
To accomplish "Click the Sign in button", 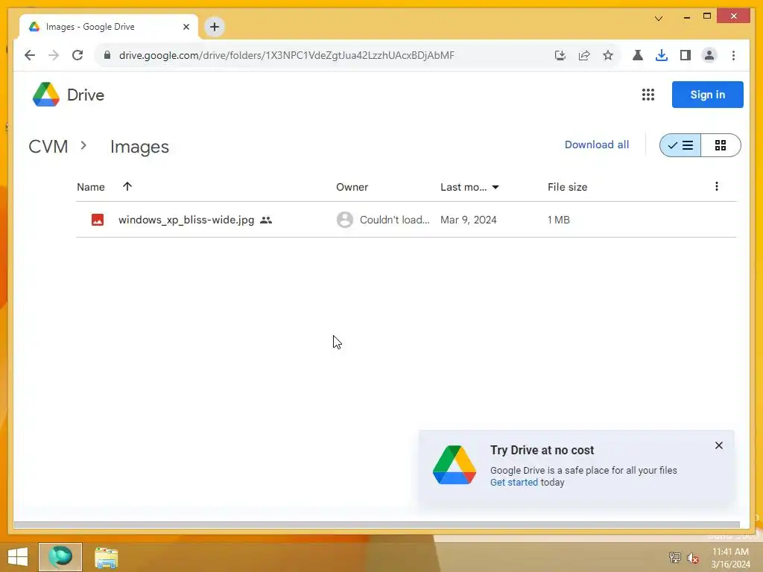I will 708,95.
